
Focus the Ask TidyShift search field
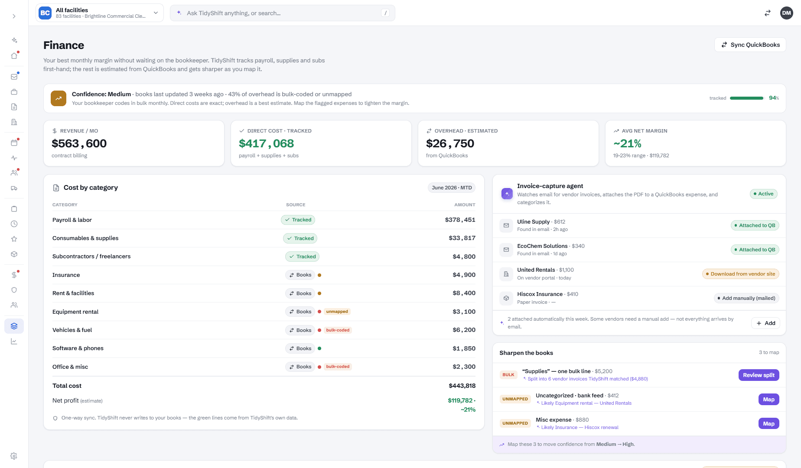pyautogui.click(x=283, y=13)
